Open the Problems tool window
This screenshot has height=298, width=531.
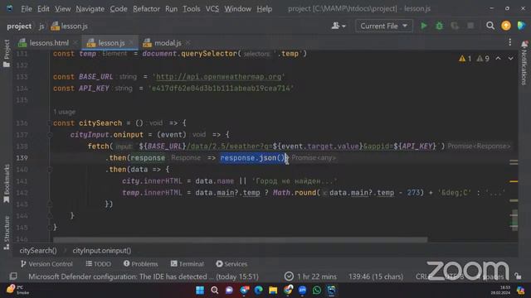140,264
